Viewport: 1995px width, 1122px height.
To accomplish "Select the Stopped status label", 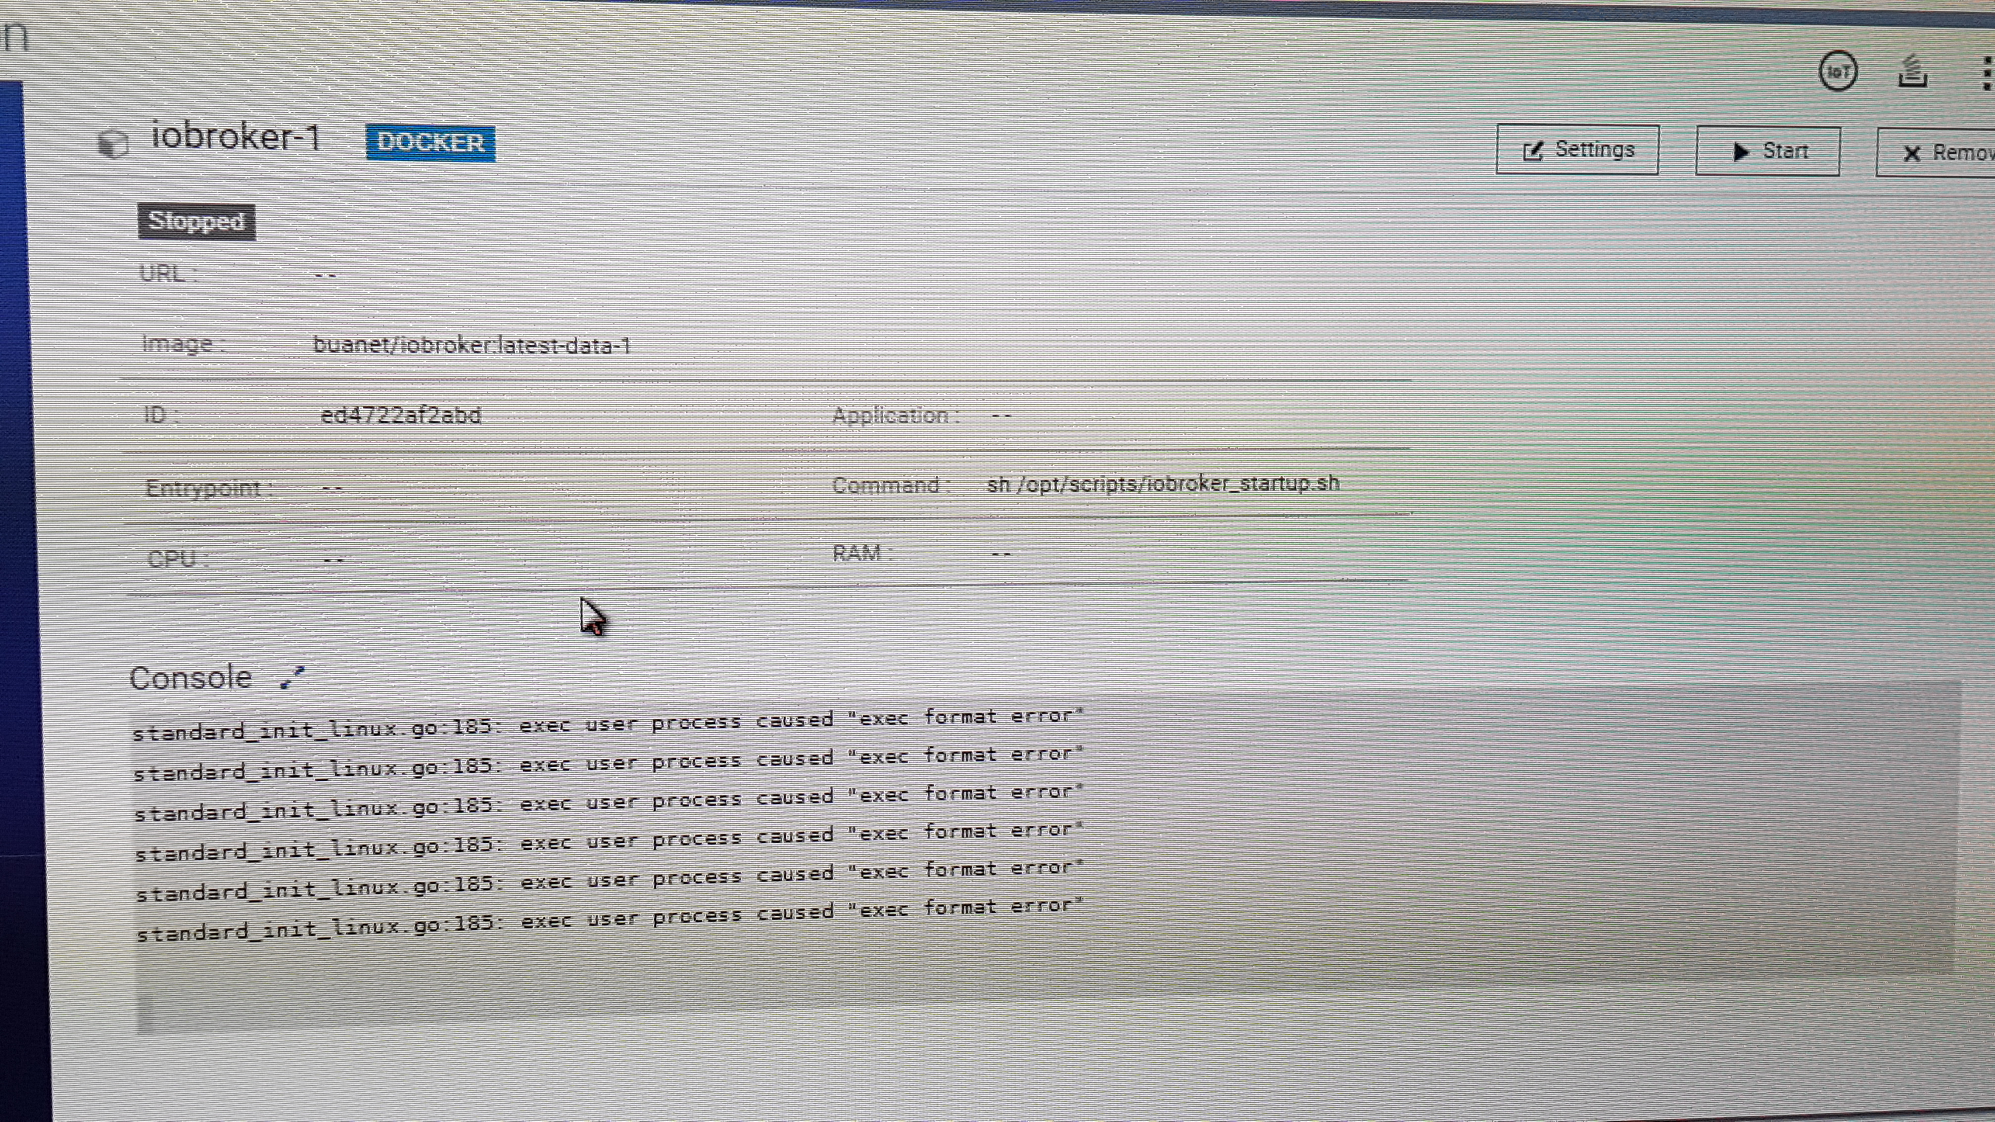I will click(x=197, y=222).
